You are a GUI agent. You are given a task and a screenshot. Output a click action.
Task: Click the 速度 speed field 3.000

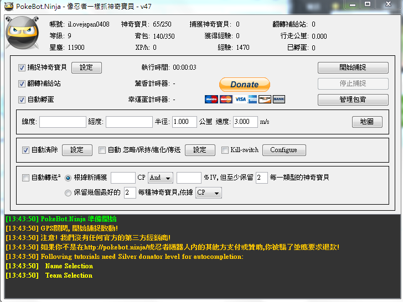(x=245, y=122)
